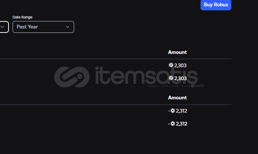Screen dimensions: 258x154
Task: Click the Robux icon beside lower -2,312
Action: [x=173, y=123]
